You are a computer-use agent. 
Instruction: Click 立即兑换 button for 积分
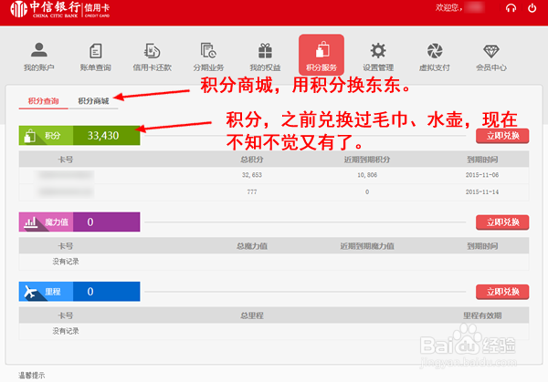point(502,136)
